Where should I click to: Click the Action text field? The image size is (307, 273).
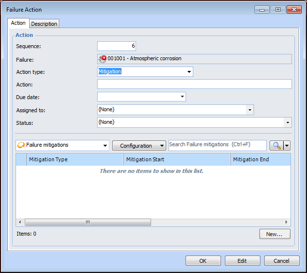tap(194, 84)
